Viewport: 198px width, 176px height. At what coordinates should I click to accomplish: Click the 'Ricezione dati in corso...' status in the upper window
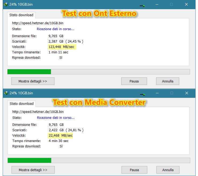[56, 29]
